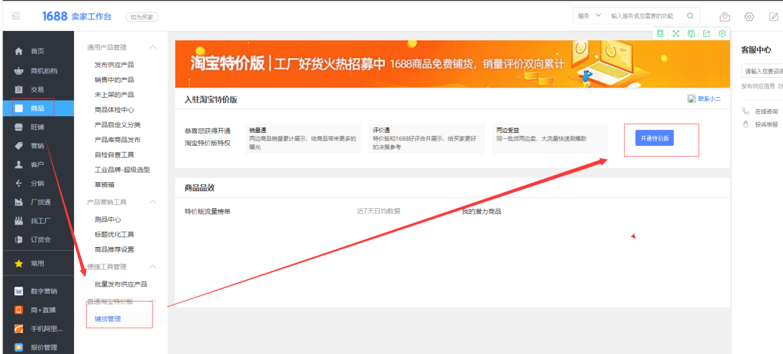Click 发布供应信息 link under 客服中心
The image size is (783, 354).
758,86
